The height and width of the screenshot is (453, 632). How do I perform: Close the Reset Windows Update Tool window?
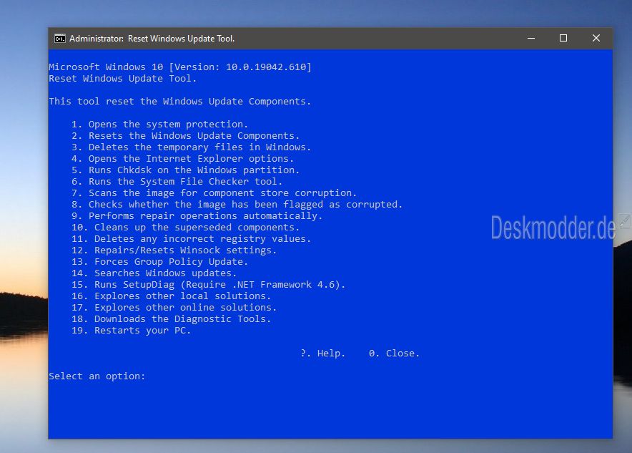(596, 39)
